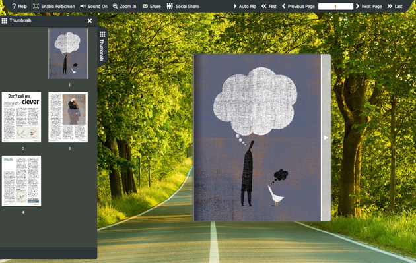Open the Help question mark icon
416x263 pixels.
point(14,6)
